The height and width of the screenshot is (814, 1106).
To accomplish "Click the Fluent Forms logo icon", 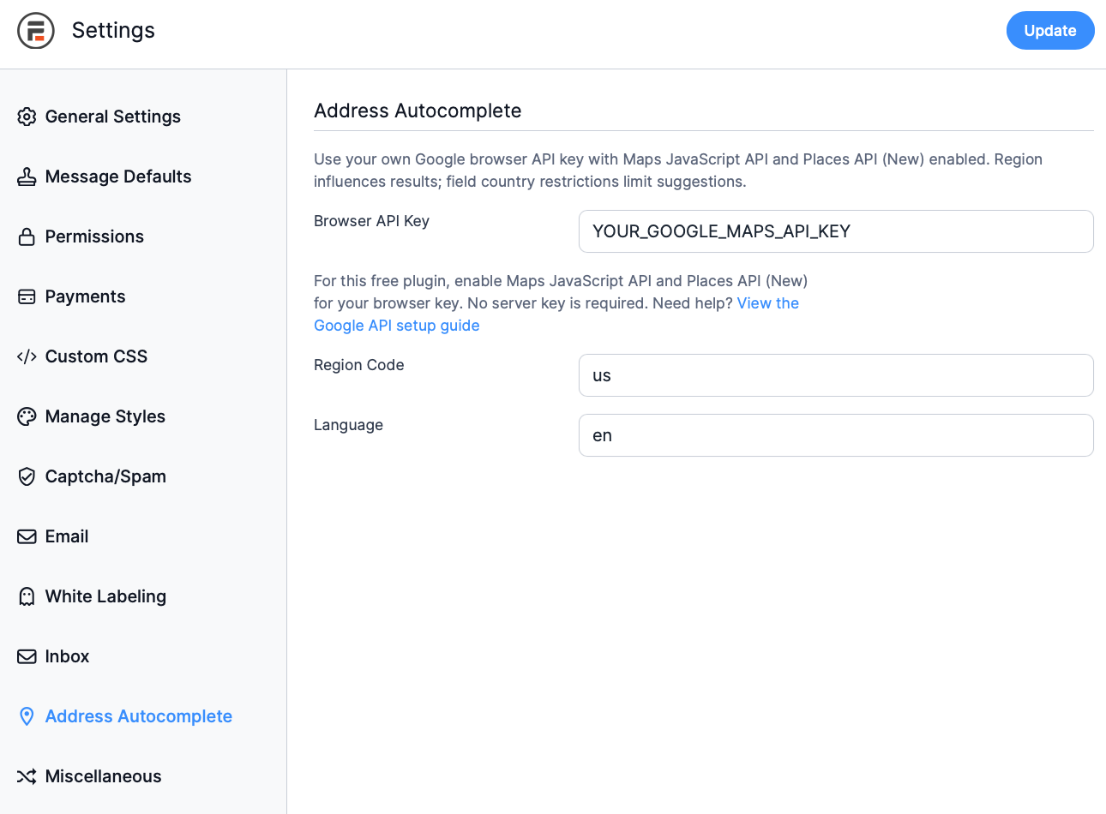I will [36, 31].
